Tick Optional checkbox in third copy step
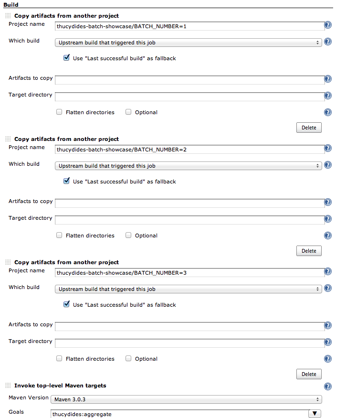The width and height of the screenshot is (346, 418). [128, 358]
